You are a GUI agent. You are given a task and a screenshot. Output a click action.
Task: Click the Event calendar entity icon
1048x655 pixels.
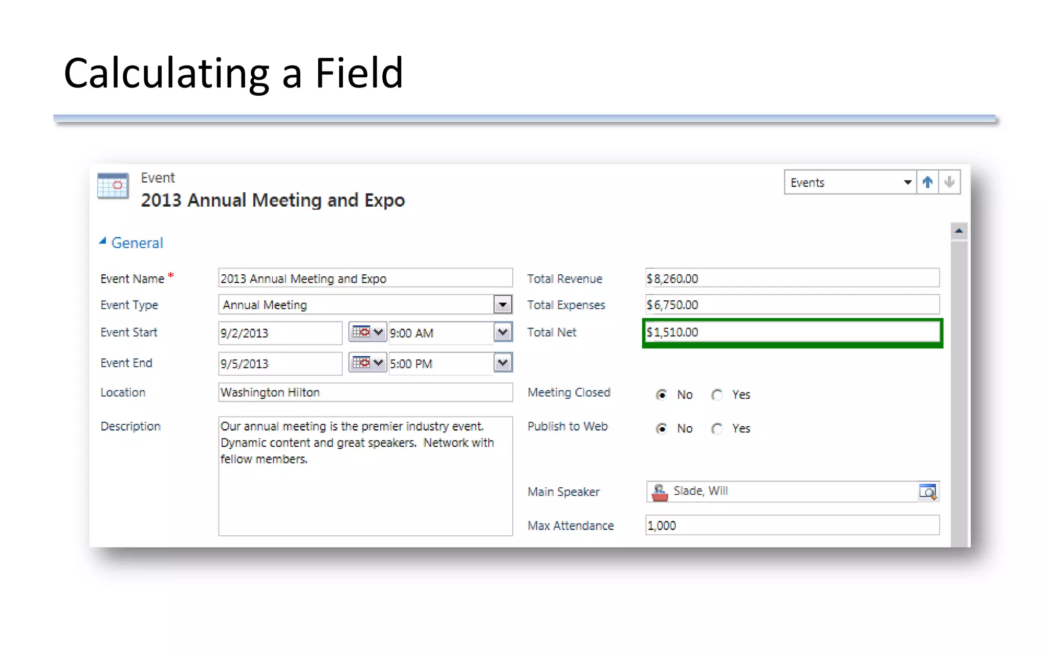[113, 186]
